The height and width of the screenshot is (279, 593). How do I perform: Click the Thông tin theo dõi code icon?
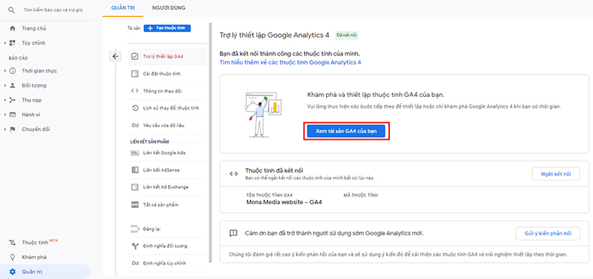click(x=135, y=90)
